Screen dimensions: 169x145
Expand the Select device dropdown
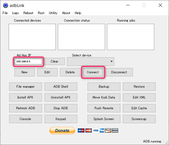[90, 61]
